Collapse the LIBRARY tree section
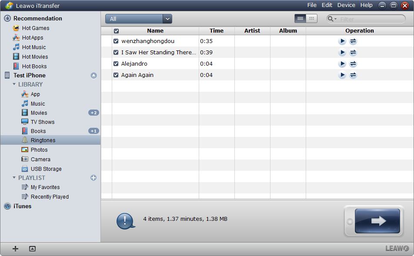Viewport: 414px width, 256px height. (14, 84)
